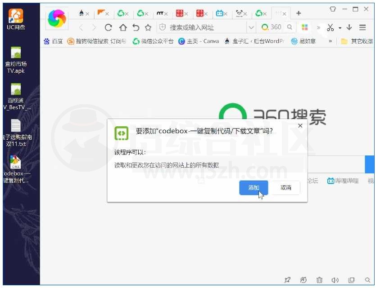Switch to the orange flag icon tab
The image size is (376, 288).
(101, 13)
